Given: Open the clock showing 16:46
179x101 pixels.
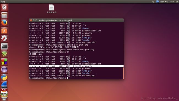Looking at the screenshot, I should tap(172, 2).
